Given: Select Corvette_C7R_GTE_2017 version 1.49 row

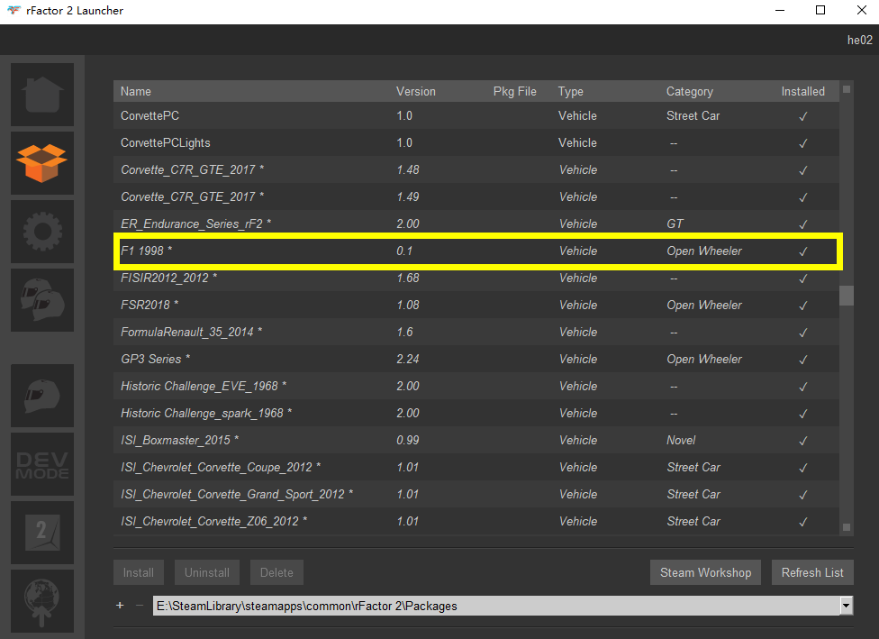Looking at the screenshot, I should [476, 196].
